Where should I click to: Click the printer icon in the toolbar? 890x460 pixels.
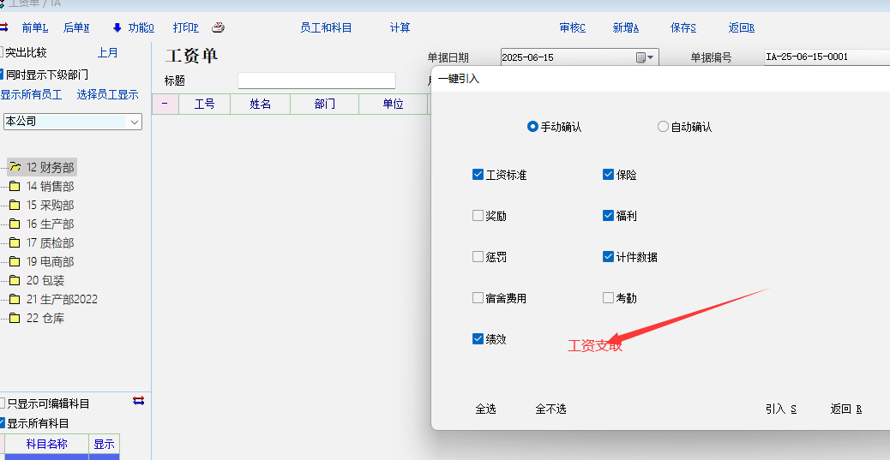[x=218, y=27]
